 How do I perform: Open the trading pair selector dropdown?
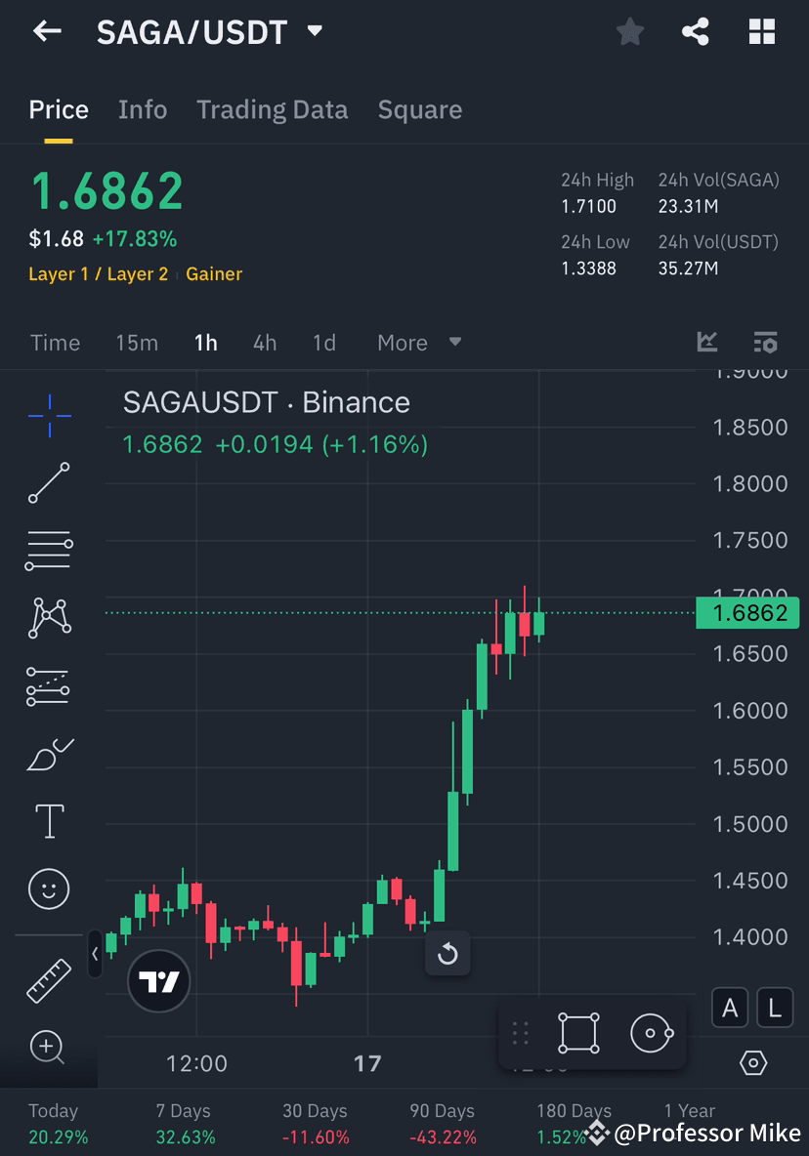click(x=314, y=31)
